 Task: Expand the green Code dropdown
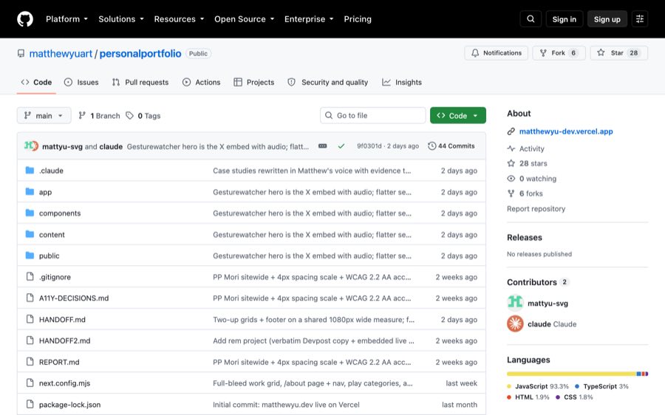[x=457, y=115]
